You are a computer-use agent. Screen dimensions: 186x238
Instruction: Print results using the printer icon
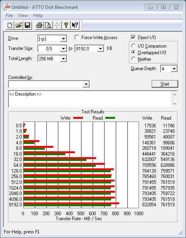click(x=39, y=25)
